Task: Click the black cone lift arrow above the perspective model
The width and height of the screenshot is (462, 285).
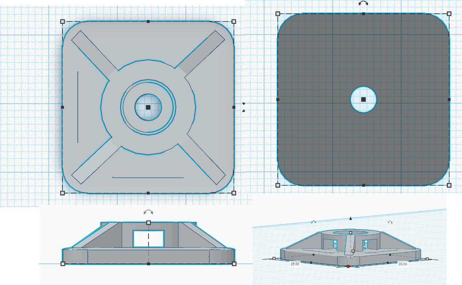Action: 351,218
